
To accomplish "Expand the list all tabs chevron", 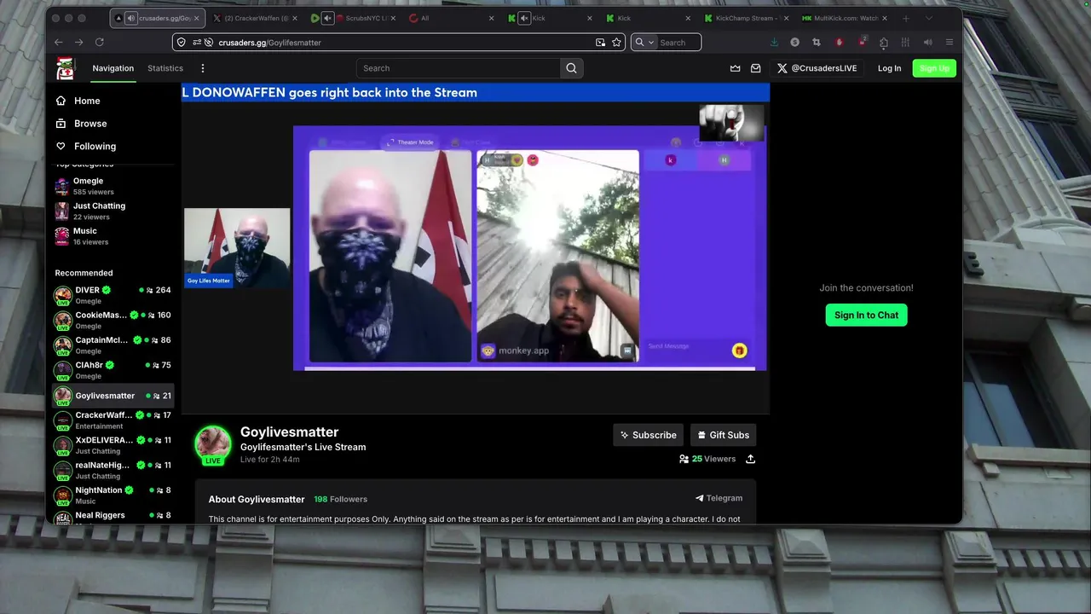I will click(929, 18).
